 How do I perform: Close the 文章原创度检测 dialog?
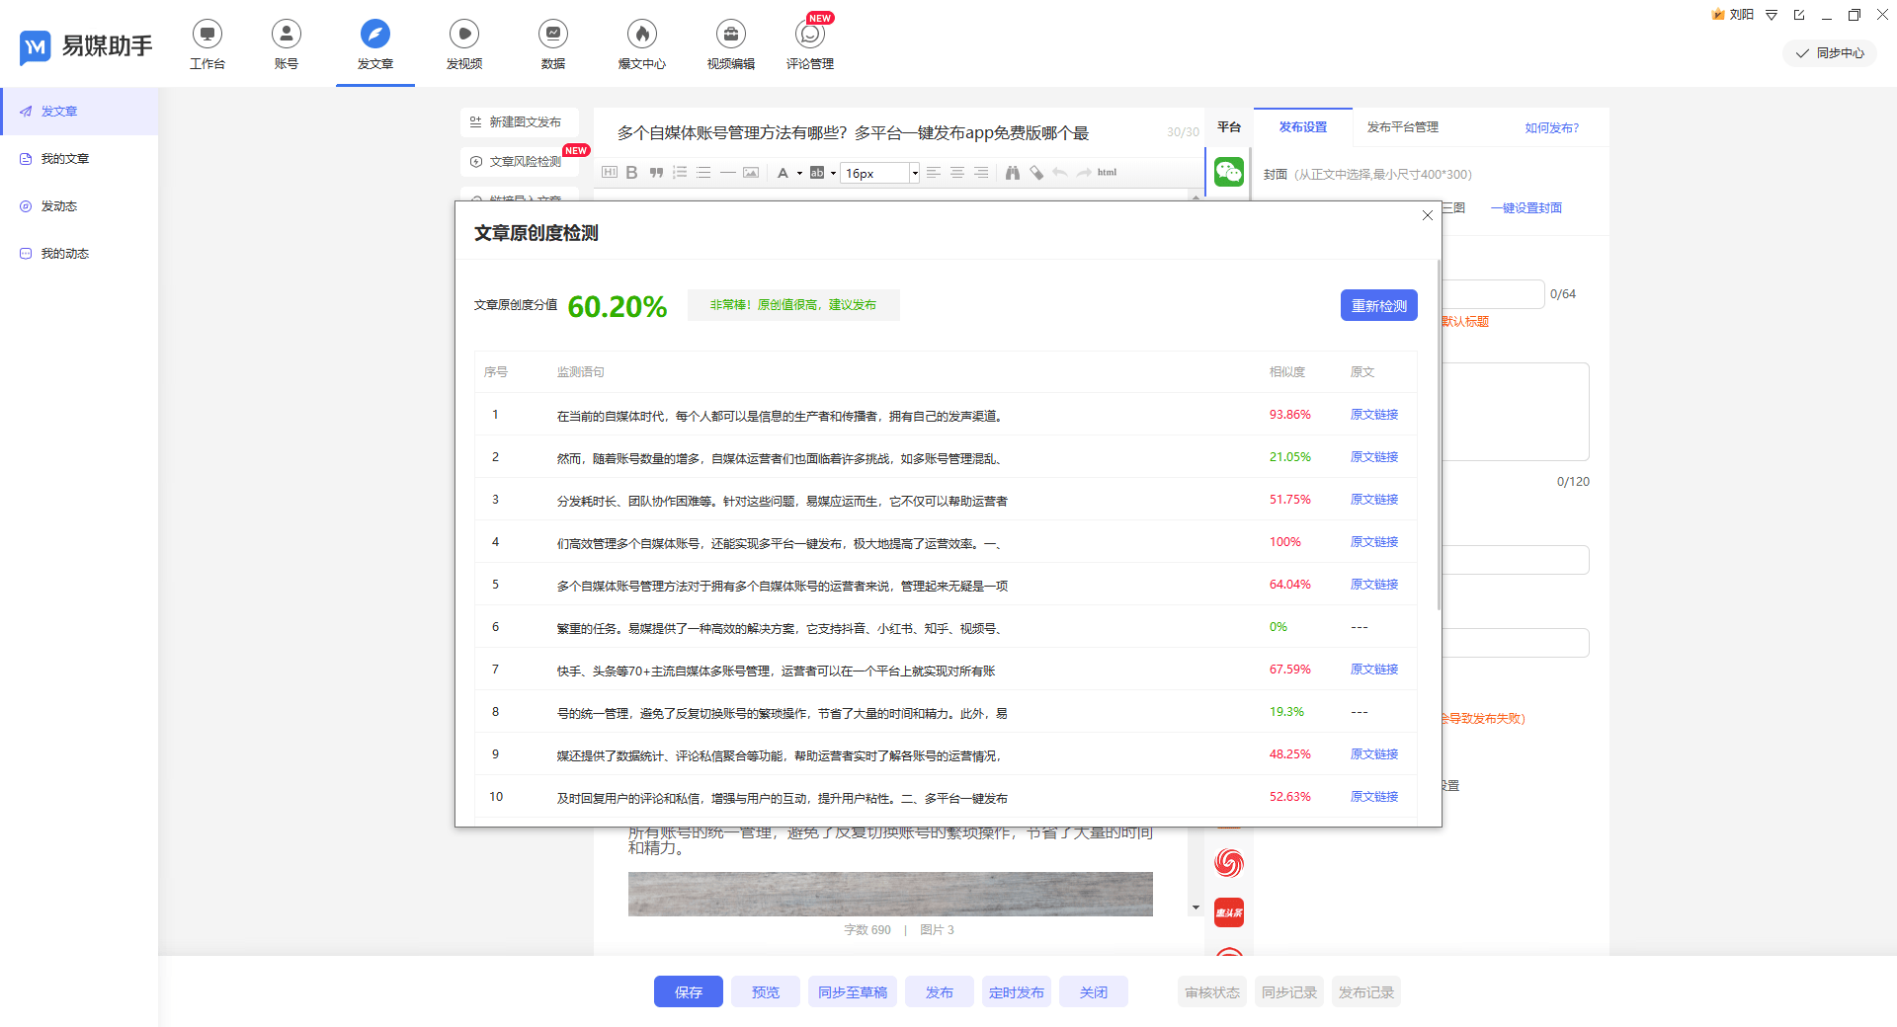(1428, 215)
